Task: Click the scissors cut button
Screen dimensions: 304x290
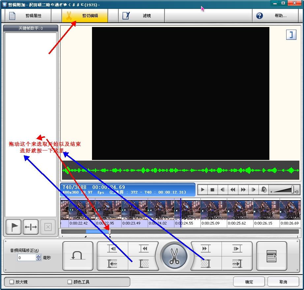Action: [174, 256]
